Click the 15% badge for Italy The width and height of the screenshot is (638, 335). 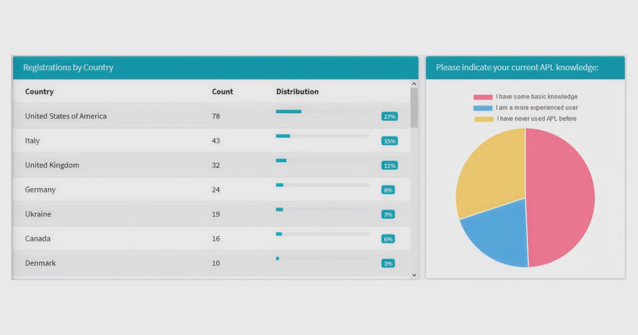pos(389,141)
